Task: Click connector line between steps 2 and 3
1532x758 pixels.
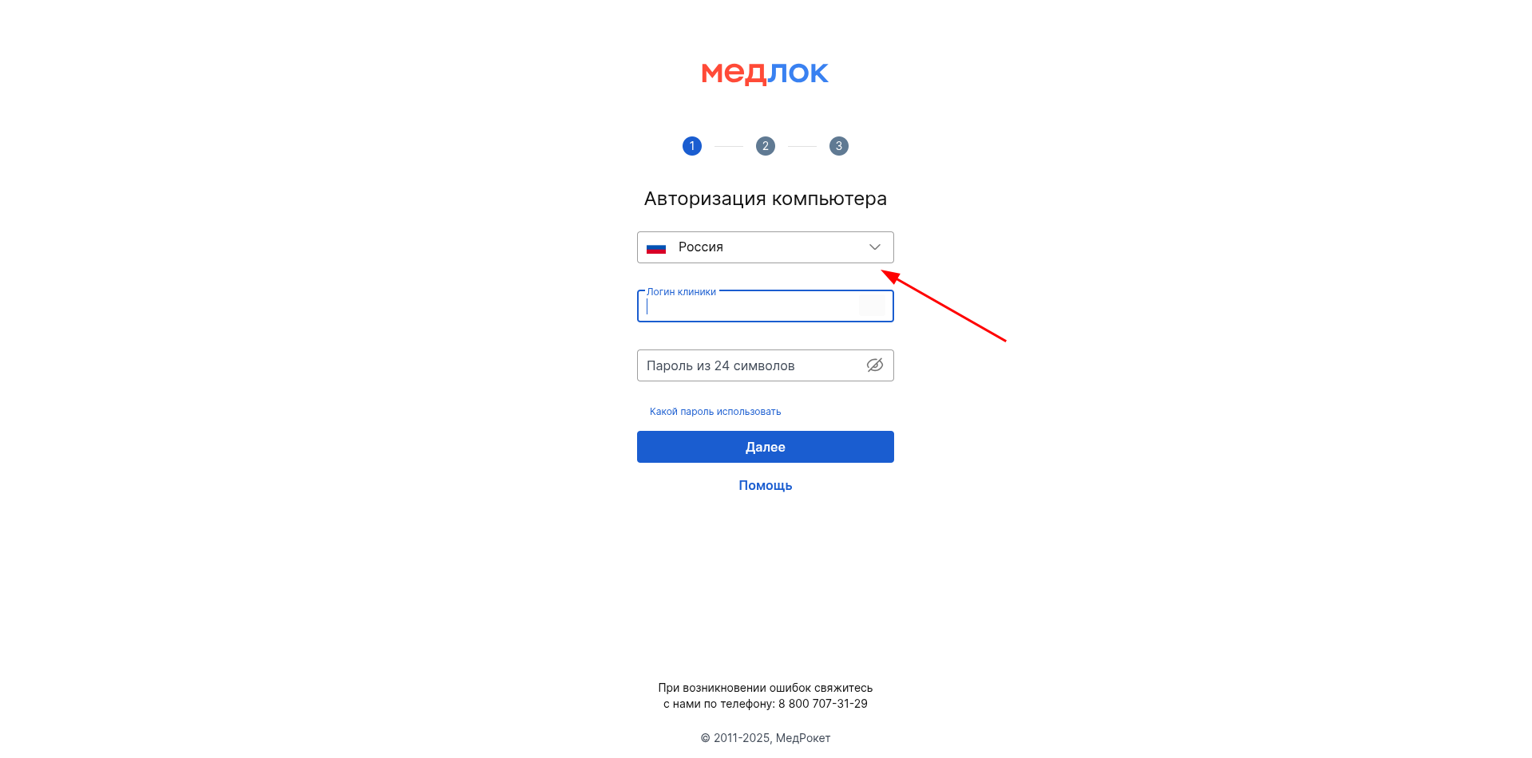Action: pos(802,146)
